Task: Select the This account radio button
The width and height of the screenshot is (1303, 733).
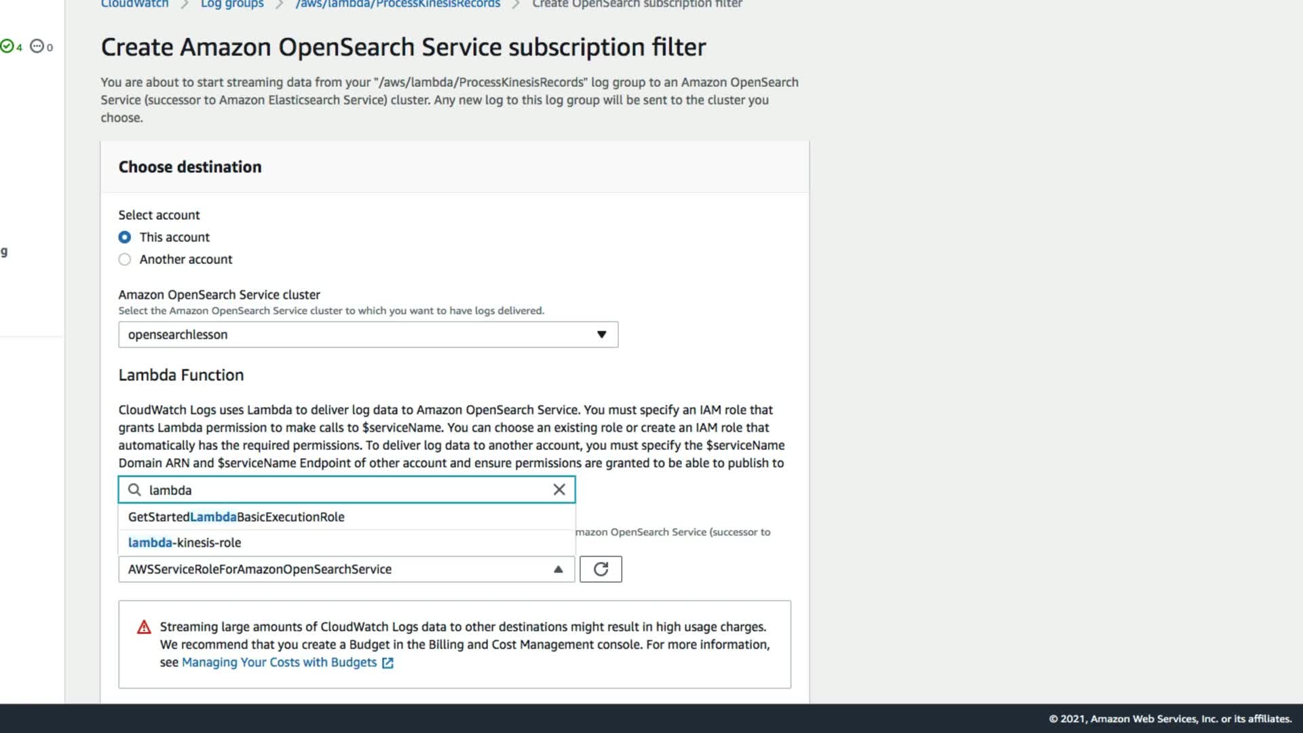Action: pos(125,237)
